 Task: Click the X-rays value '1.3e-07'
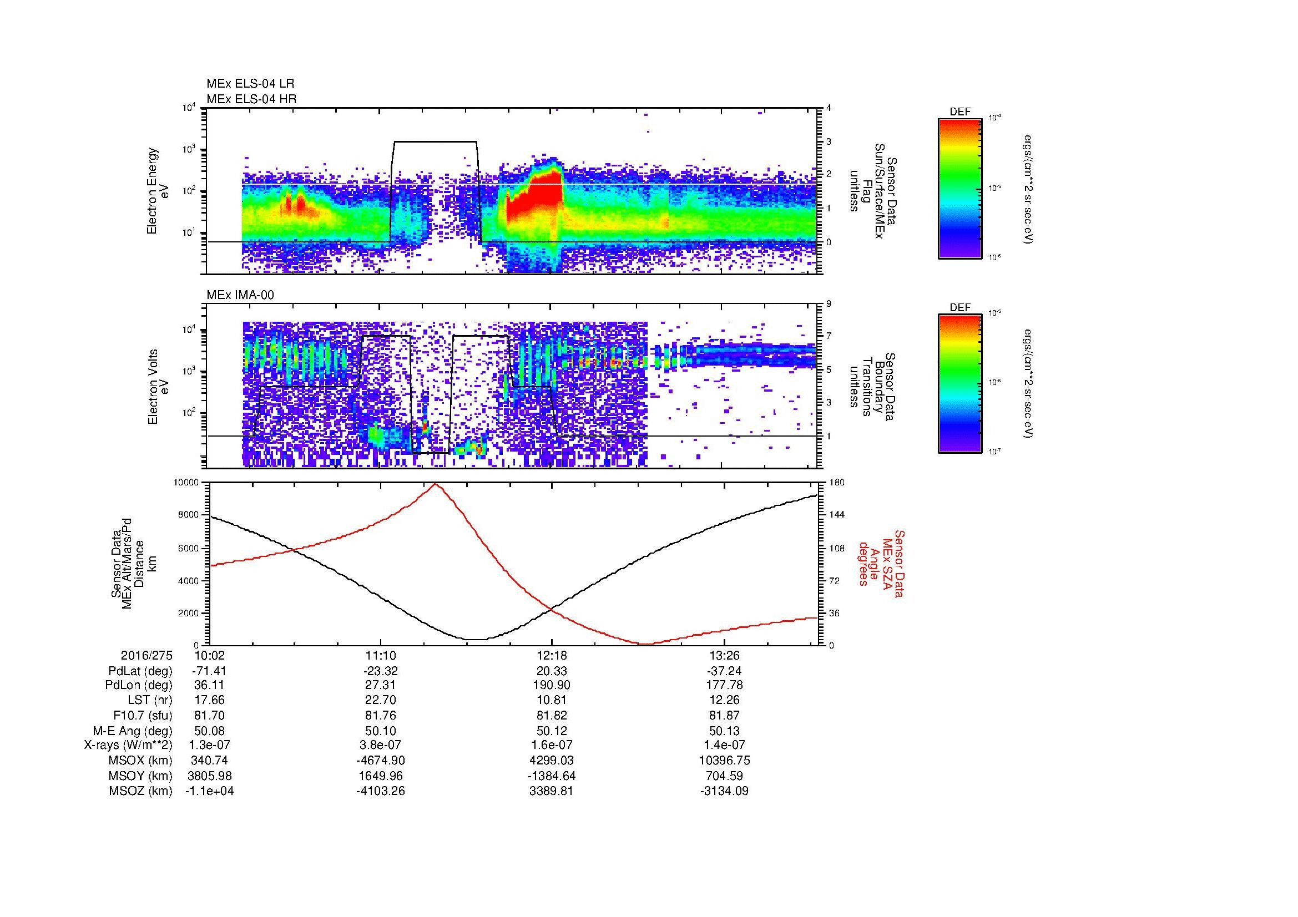[210, 746]
